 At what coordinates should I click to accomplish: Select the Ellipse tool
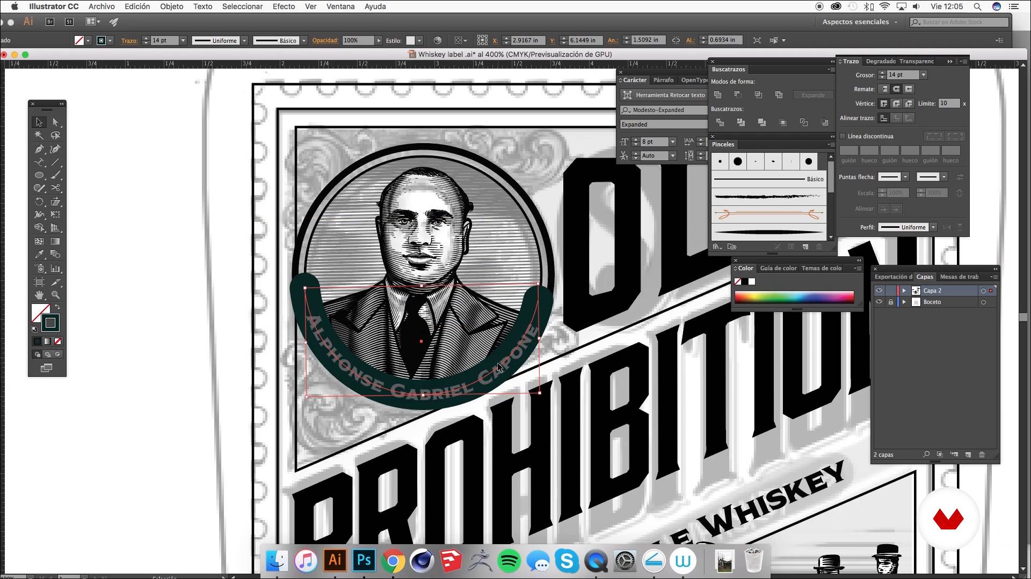point(39,175)
